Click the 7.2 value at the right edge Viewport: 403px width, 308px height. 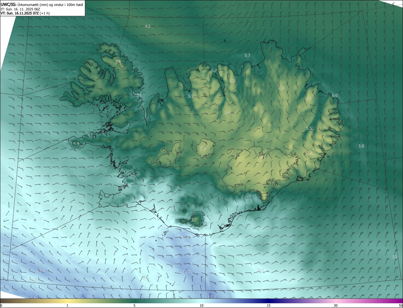click(395, 257)
